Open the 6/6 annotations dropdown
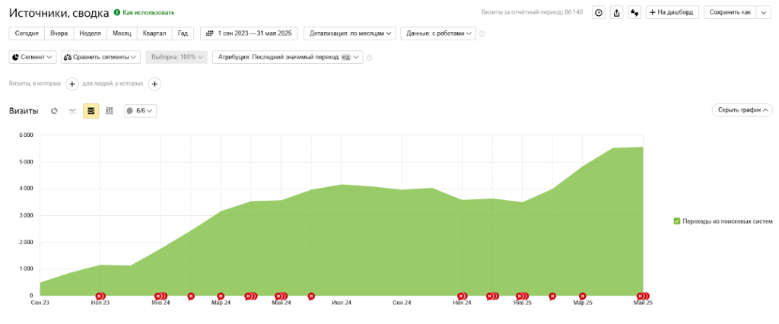This screenshot has width=779, height=324. (x=140, y=111)
